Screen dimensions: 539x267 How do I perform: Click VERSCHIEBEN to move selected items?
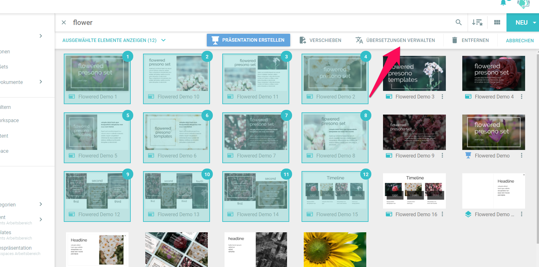click(x=320, y=40)
